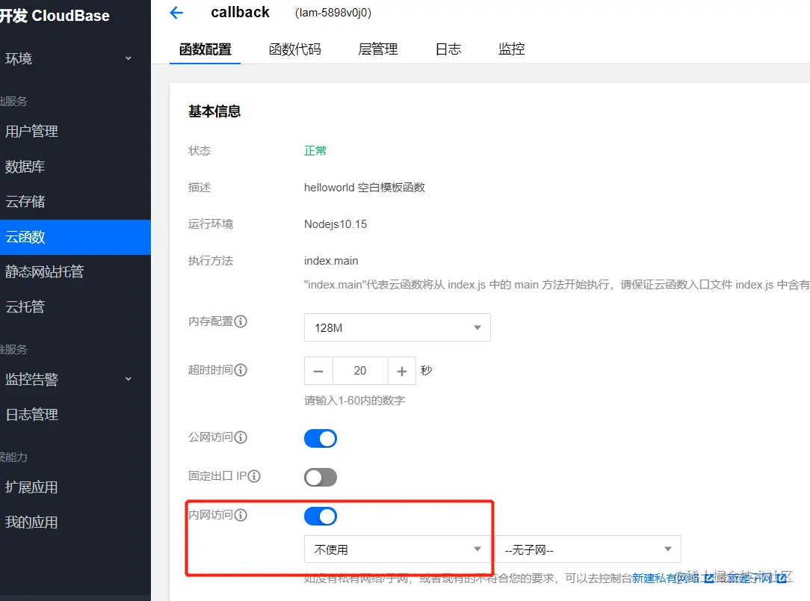
Task: Click the callback function title
Action: pos(240,13)
